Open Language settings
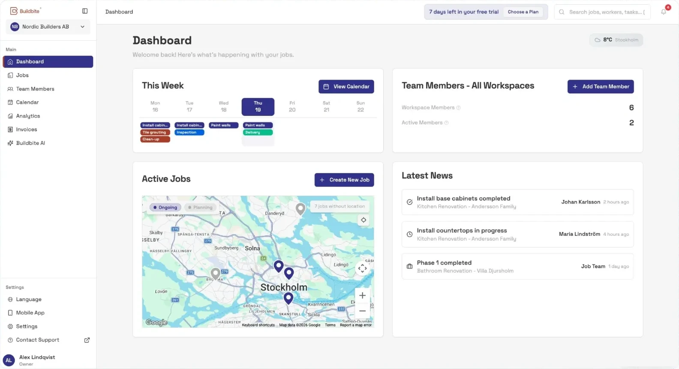The width and height of the screenshot is (679, 369). tap(48, 299)
